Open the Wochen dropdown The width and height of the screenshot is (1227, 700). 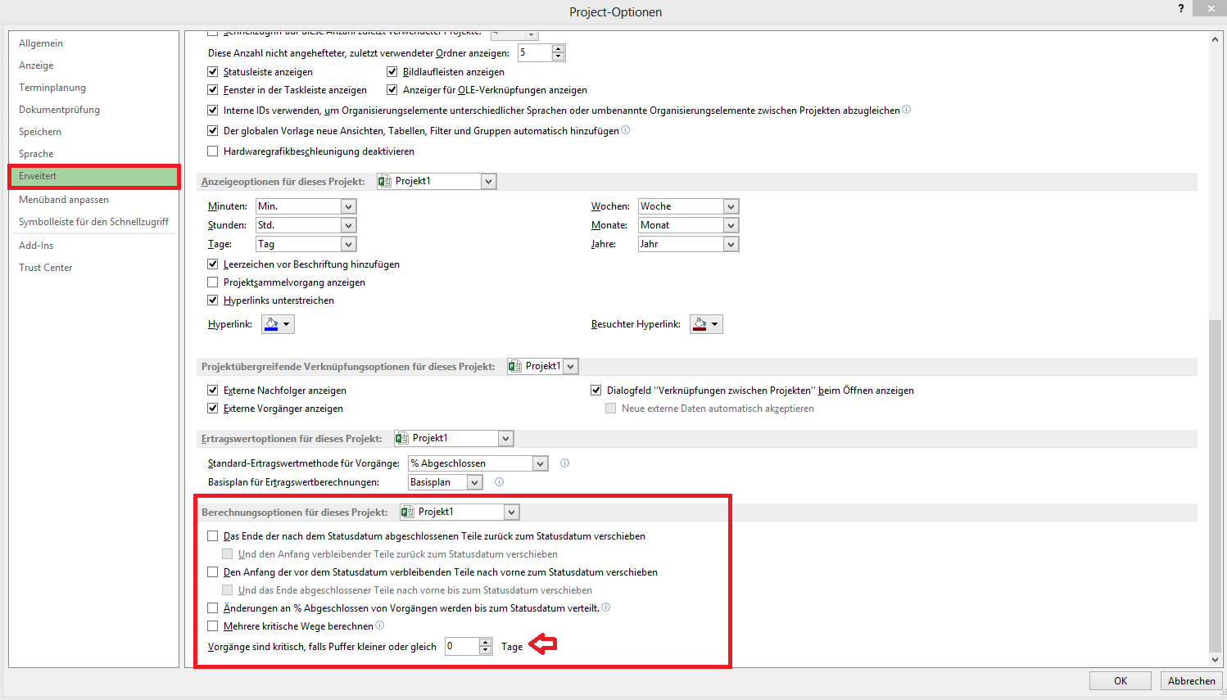pos(731,206)
